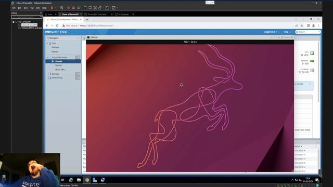Click the Ubuntu top bar clock Feb 1 22:24
333x187 pixels.
190,42
